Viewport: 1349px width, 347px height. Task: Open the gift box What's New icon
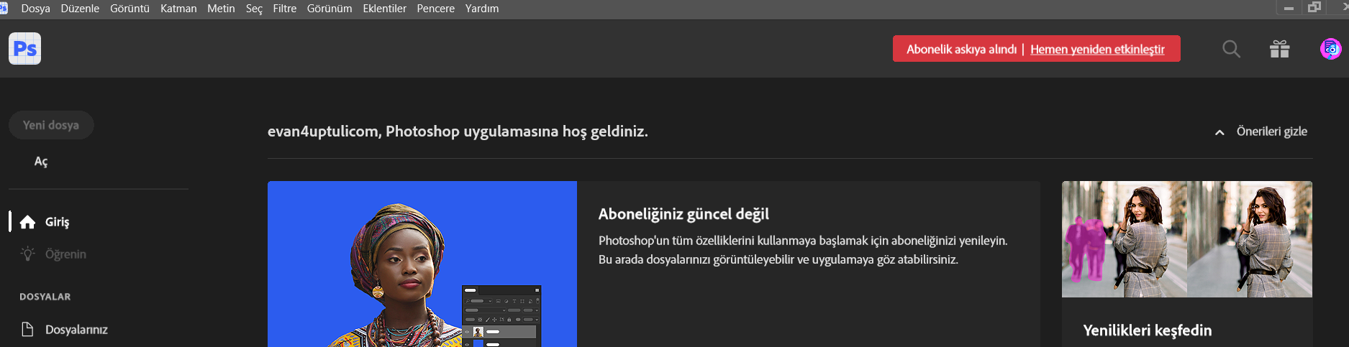coord(1279,49)
